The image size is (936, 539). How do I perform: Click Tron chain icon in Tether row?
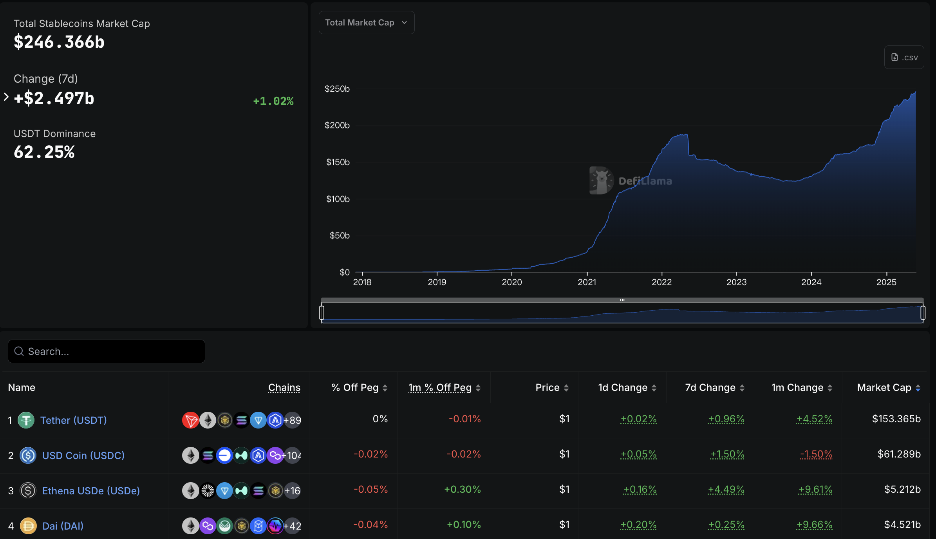click(190, 420)
